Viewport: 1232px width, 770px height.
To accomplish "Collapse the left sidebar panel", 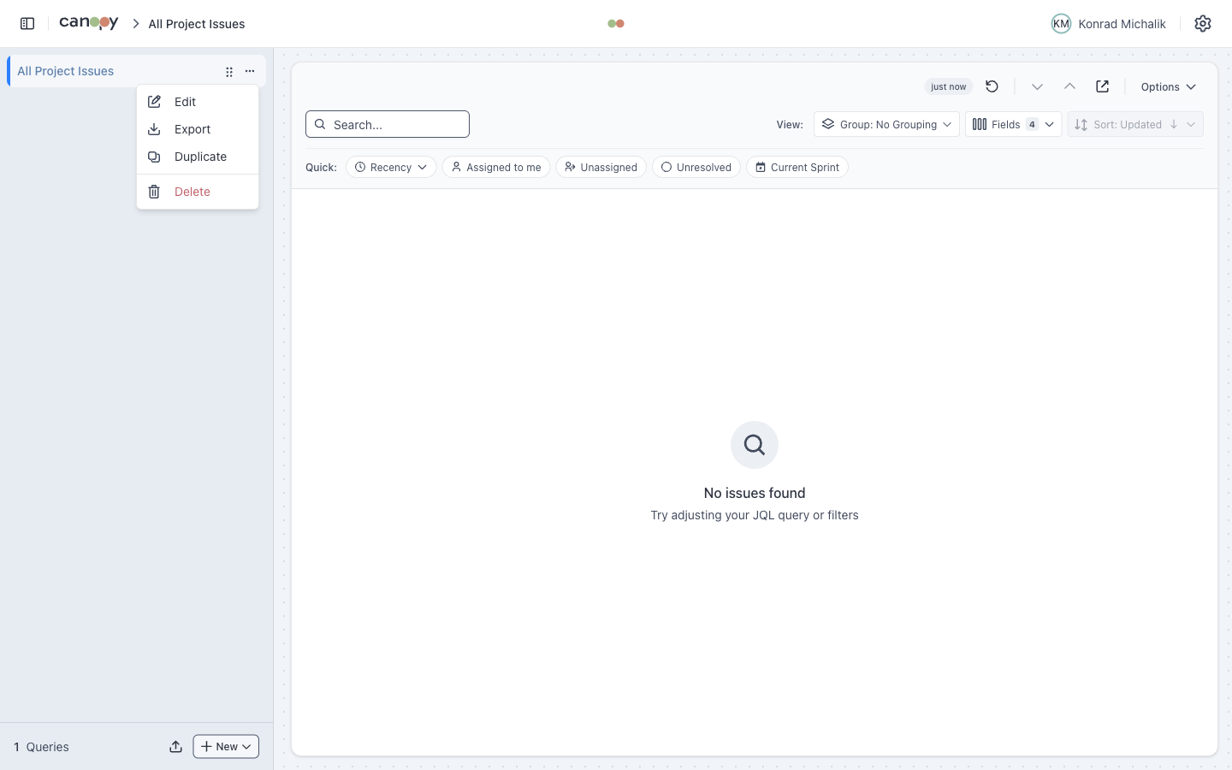I will click(27, 23).
